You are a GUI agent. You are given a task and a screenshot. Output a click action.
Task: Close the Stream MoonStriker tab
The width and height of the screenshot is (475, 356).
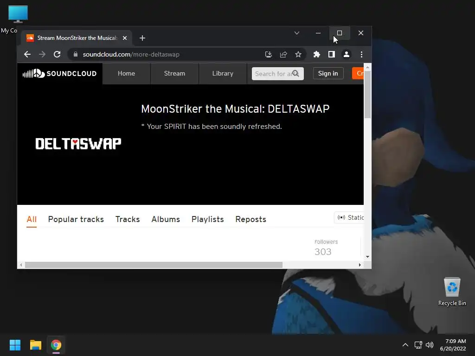[124, 38]
